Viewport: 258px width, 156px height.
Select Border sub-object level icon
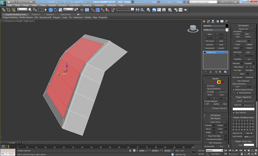215,82
